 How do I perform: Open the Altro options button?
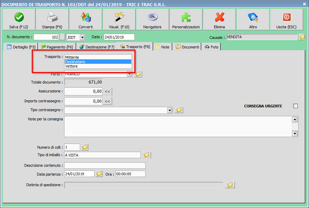pyautogui.click(x=253, y=19)
